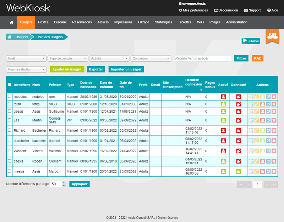Screen dimensions: 284x222
Task: Click the Ajouter un usager button
Action: click(67, 69)
